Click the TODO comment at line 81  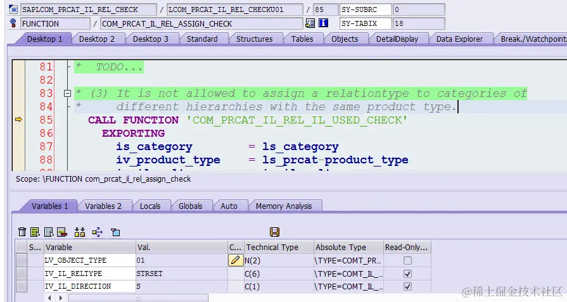pos(109,67)
